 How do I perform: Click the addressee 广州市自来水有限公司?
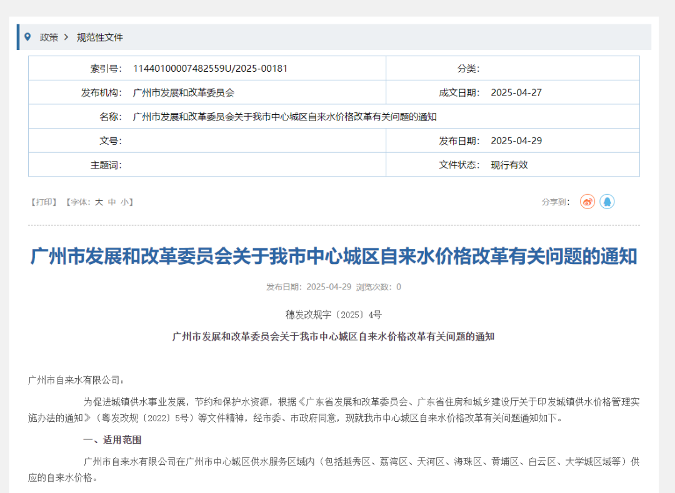point(76,380)
